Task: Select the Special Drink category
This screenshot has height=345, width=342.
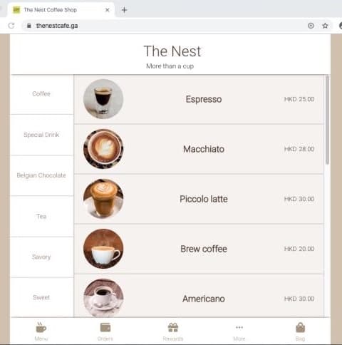Action: pos(42,135)
